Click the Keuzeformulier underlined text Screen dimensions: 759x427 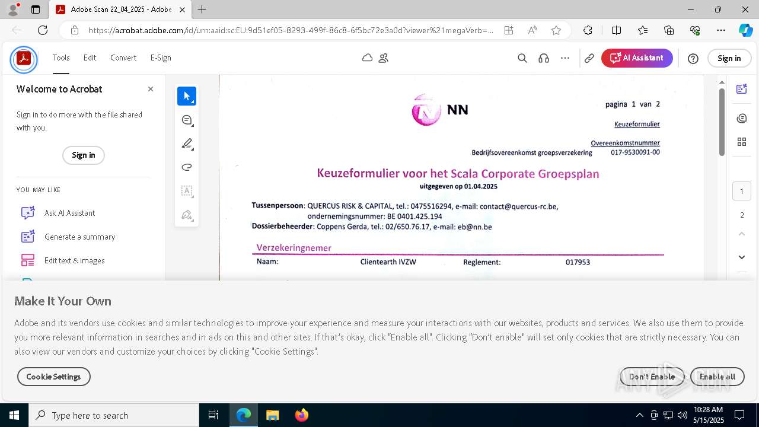click(x=637, y=124)
